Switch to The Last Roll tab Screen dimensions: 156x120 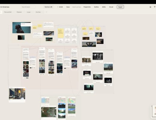tap(8, 12)
